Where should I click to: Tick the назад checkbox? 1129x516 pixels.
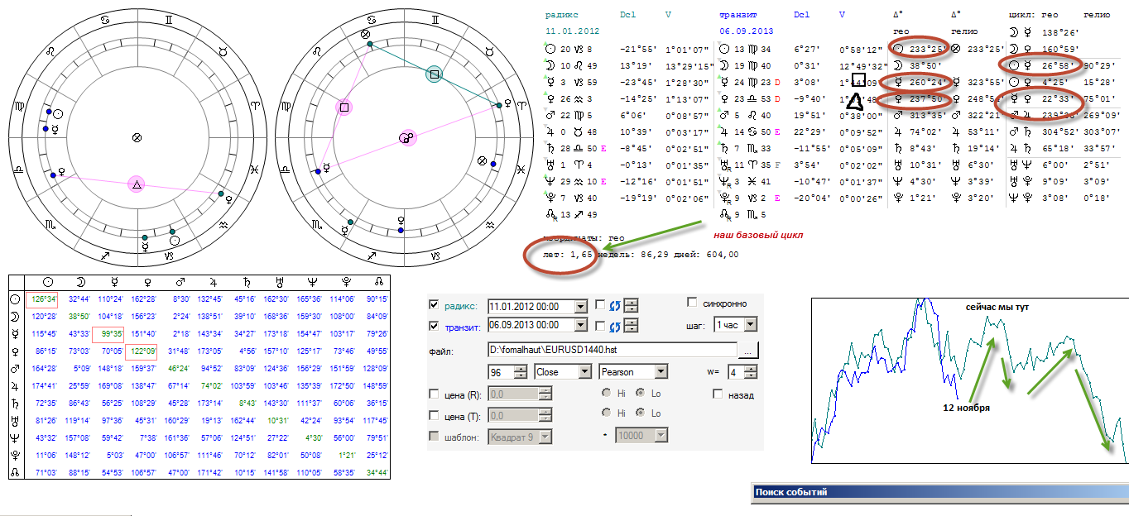718,395
